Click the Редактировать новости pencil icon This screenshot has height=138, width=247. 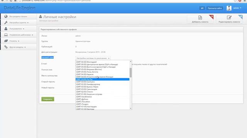tap(229, 18)
